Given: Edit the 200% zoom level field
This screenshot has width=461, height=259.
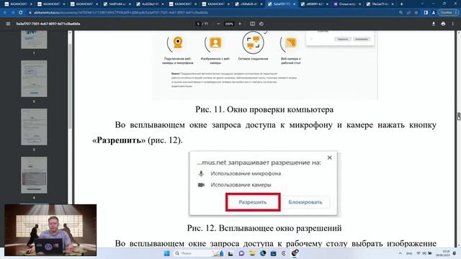Looking at the screenshot, I should [x=229, y=24].
